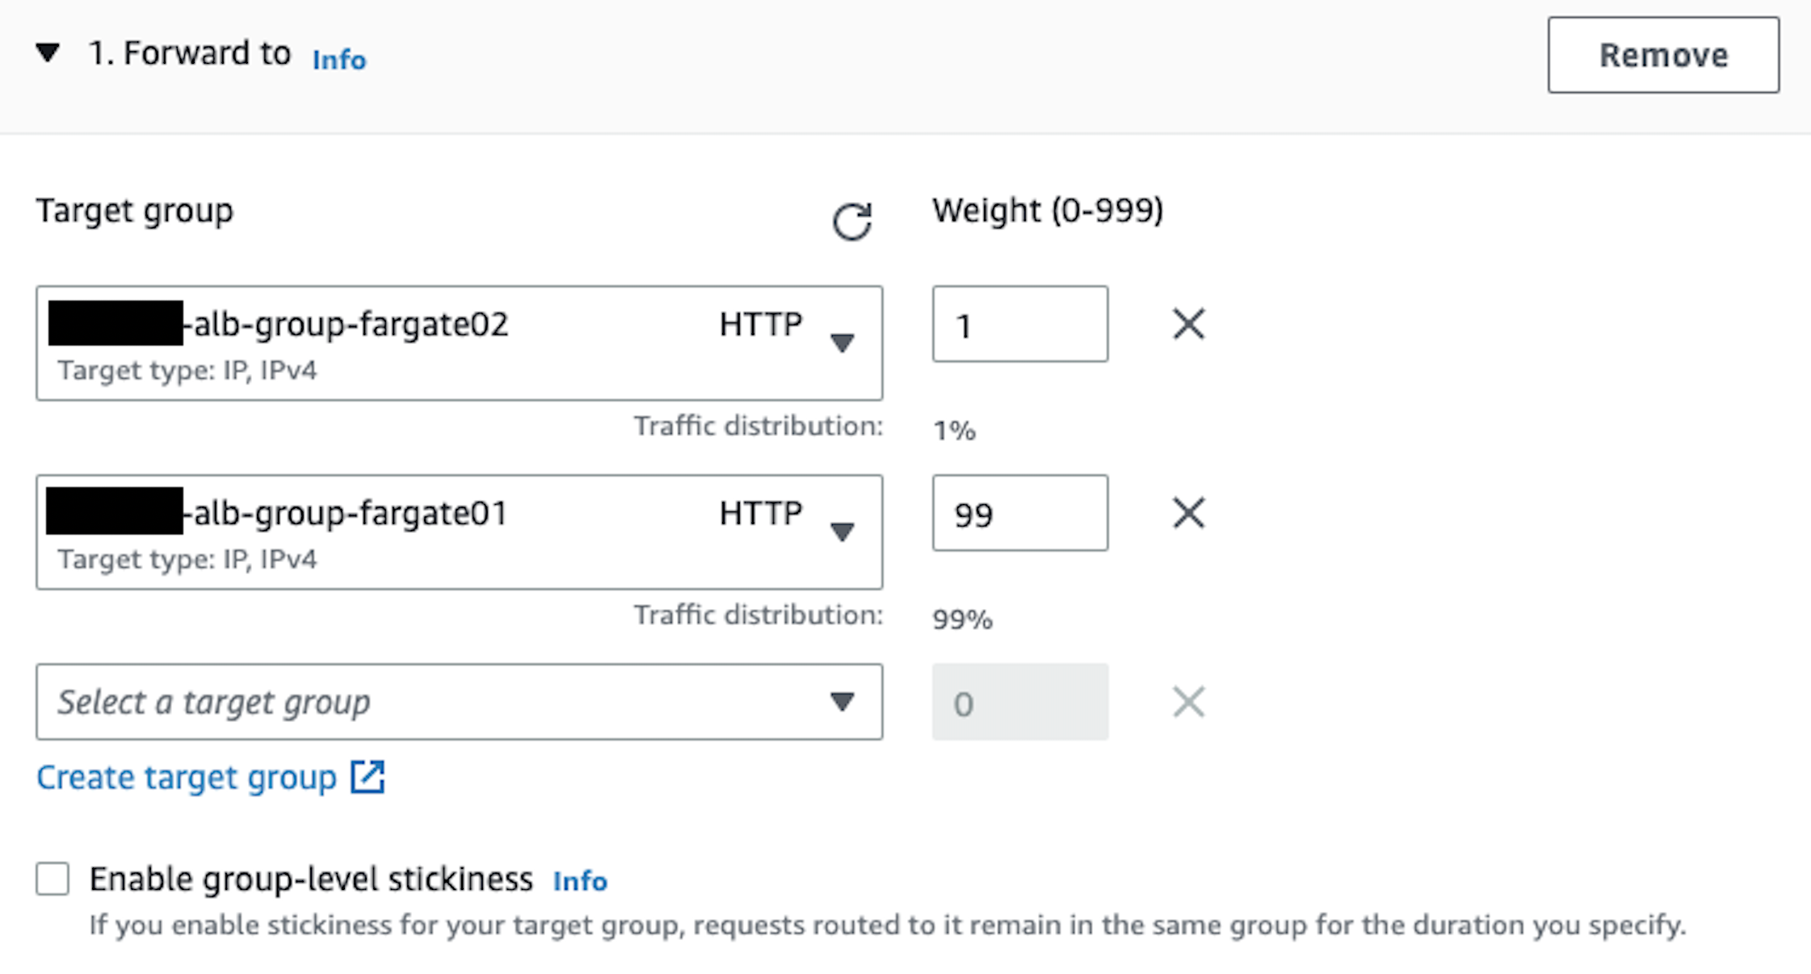
Task: Open Info link next to Forward to
Action: coord(339,60)
